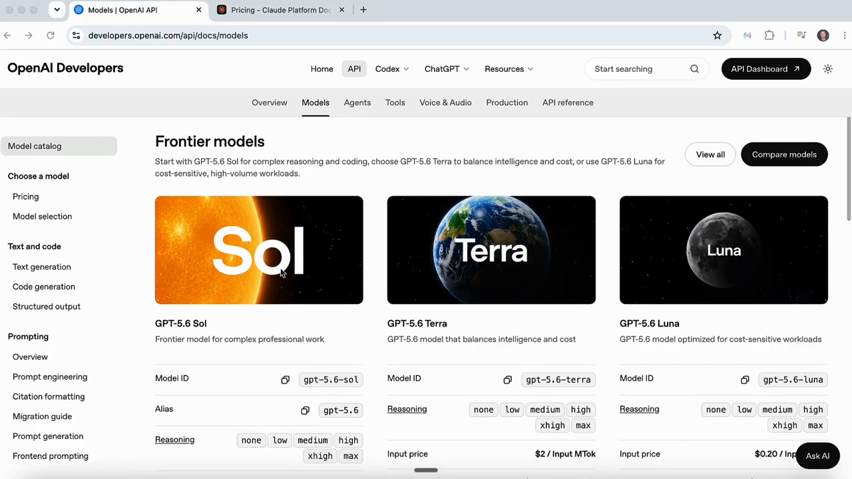852x479 pixels.
Task: Click the OpenAI Developers logo
Action: click(65, 68)
